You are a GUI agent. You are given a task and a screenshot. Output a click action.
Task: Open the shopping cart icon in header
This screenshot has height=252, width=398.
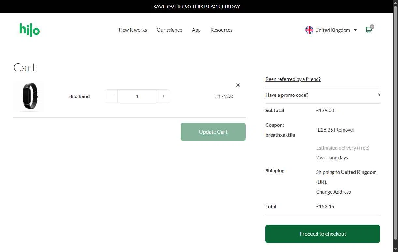tap(369, 30)
